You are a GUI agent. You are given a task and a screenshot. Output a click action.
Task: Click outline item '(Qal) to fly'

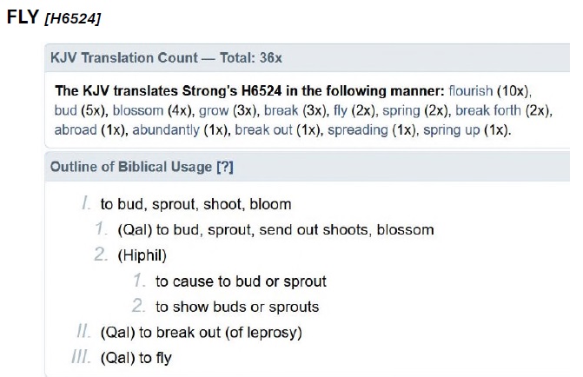136,358
